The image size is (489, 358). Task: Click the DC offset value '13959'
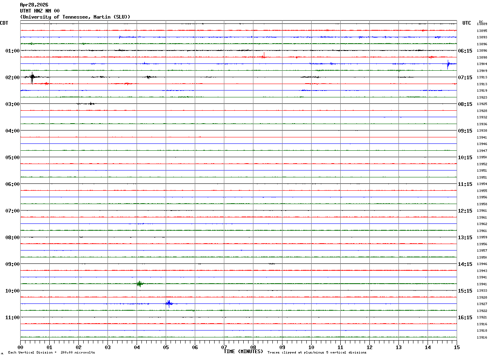tap(482, 238)
